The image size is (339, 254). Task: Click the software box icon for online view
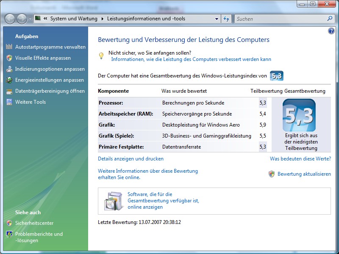(113, 201)
